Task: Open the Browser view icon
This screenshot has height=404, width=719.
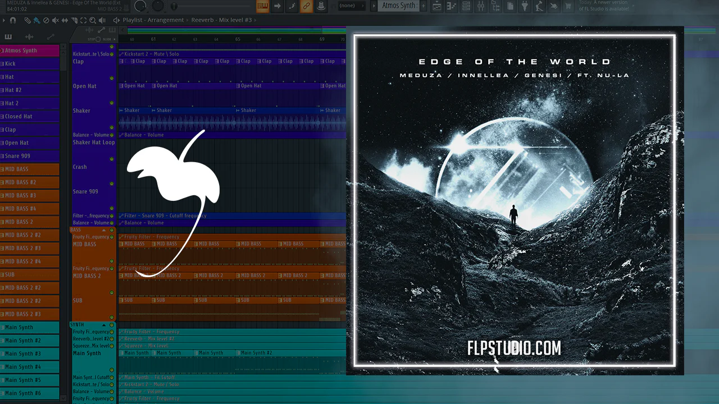Action: [495, 6]
